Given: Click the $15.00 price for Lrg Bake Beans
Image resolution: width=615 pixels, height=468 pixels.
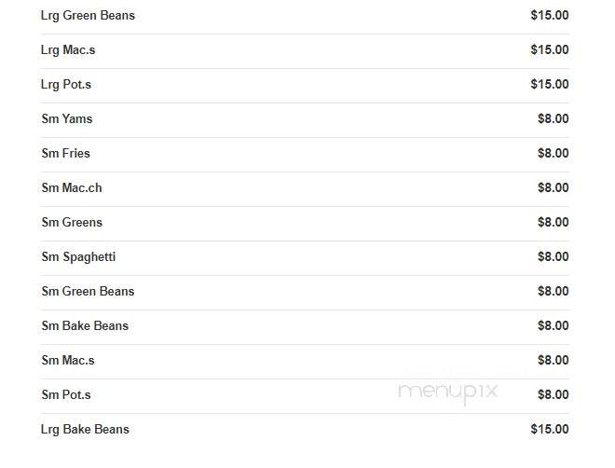Looking at the screenshot, I should 550,429.
